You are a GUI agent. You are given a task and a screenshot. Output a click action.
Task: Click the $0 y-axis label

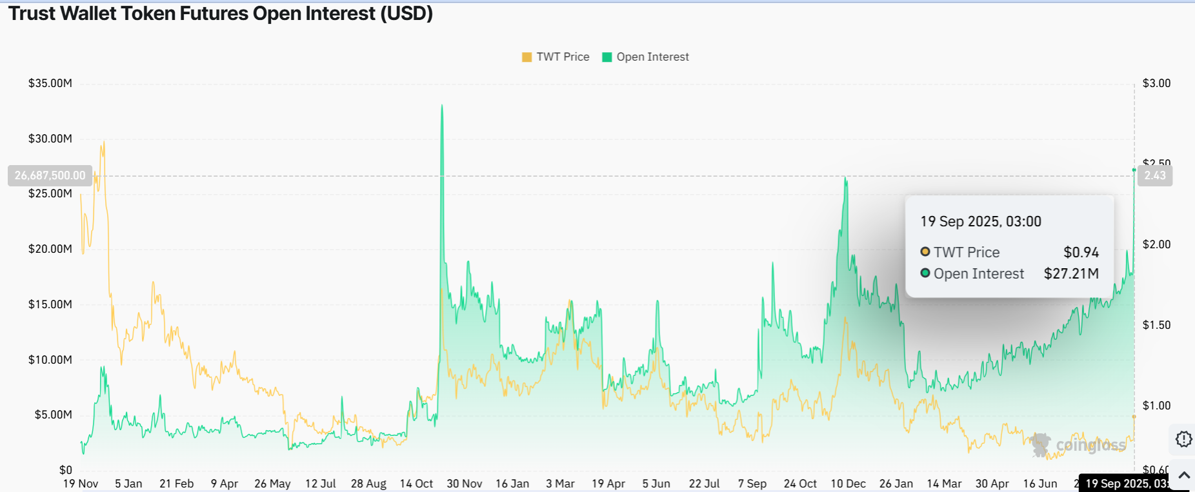point(65,470)
